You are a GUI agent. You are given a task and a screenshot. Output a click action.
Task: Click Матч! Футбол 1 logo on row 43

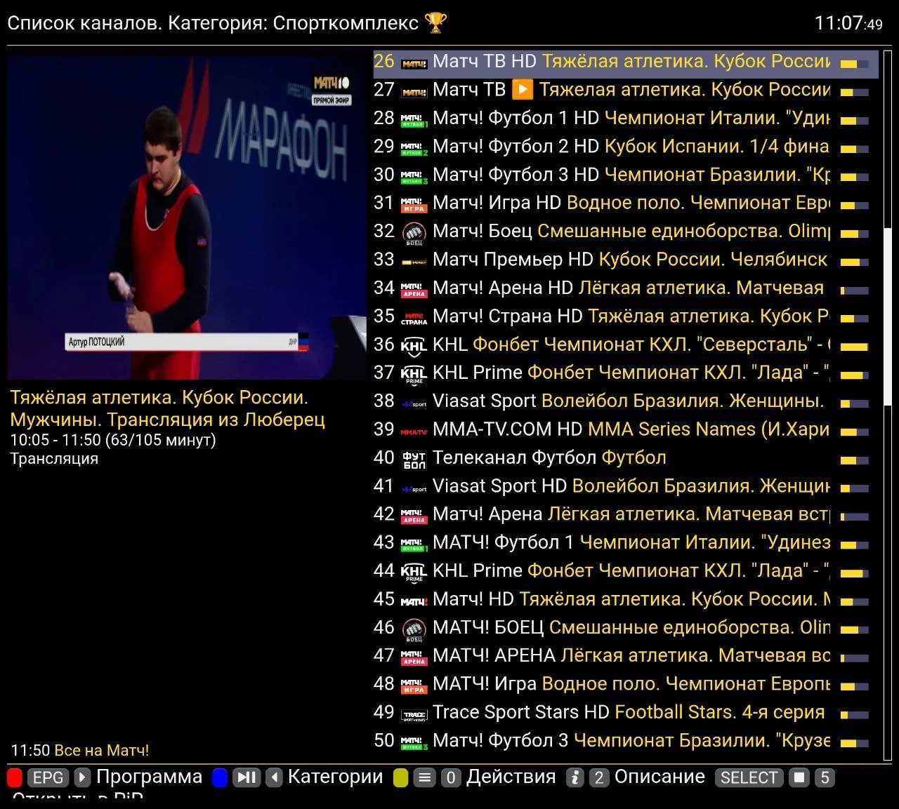(x=414, y=544)
